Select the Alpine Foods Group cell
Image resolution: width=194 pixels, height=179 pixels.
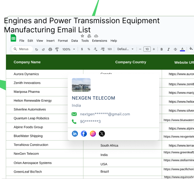point(28,127)
